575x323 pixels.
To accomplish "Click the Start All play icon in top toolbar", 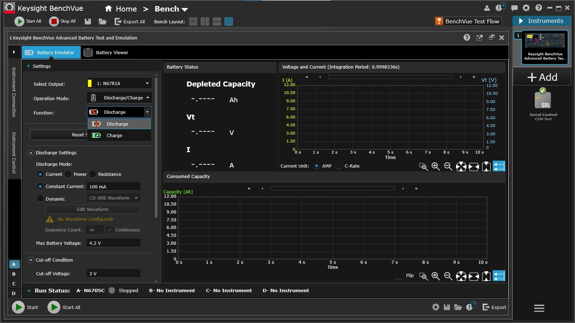I will 19,22.
